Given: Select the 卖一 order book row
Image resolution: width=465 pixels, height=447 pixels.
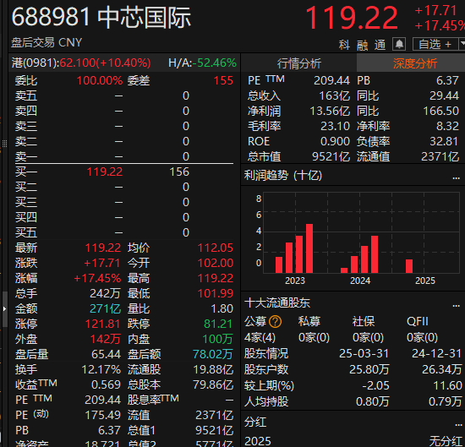Looking at the screenshot, I should coord(124,156).
